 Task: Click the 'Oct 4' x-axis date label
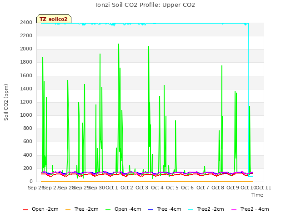pos(157,188)
